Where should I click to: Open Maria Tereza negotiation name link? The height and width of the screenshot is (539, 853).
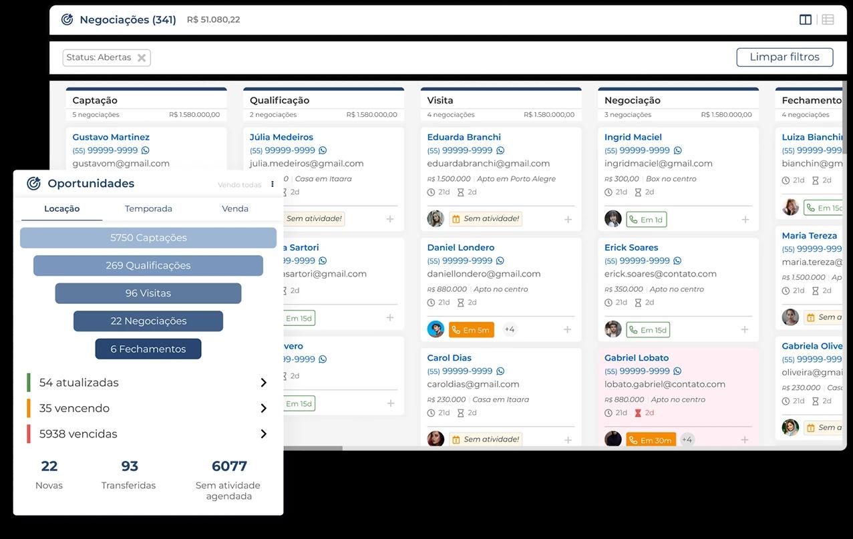pyautogui.click(x=809, y=236)
